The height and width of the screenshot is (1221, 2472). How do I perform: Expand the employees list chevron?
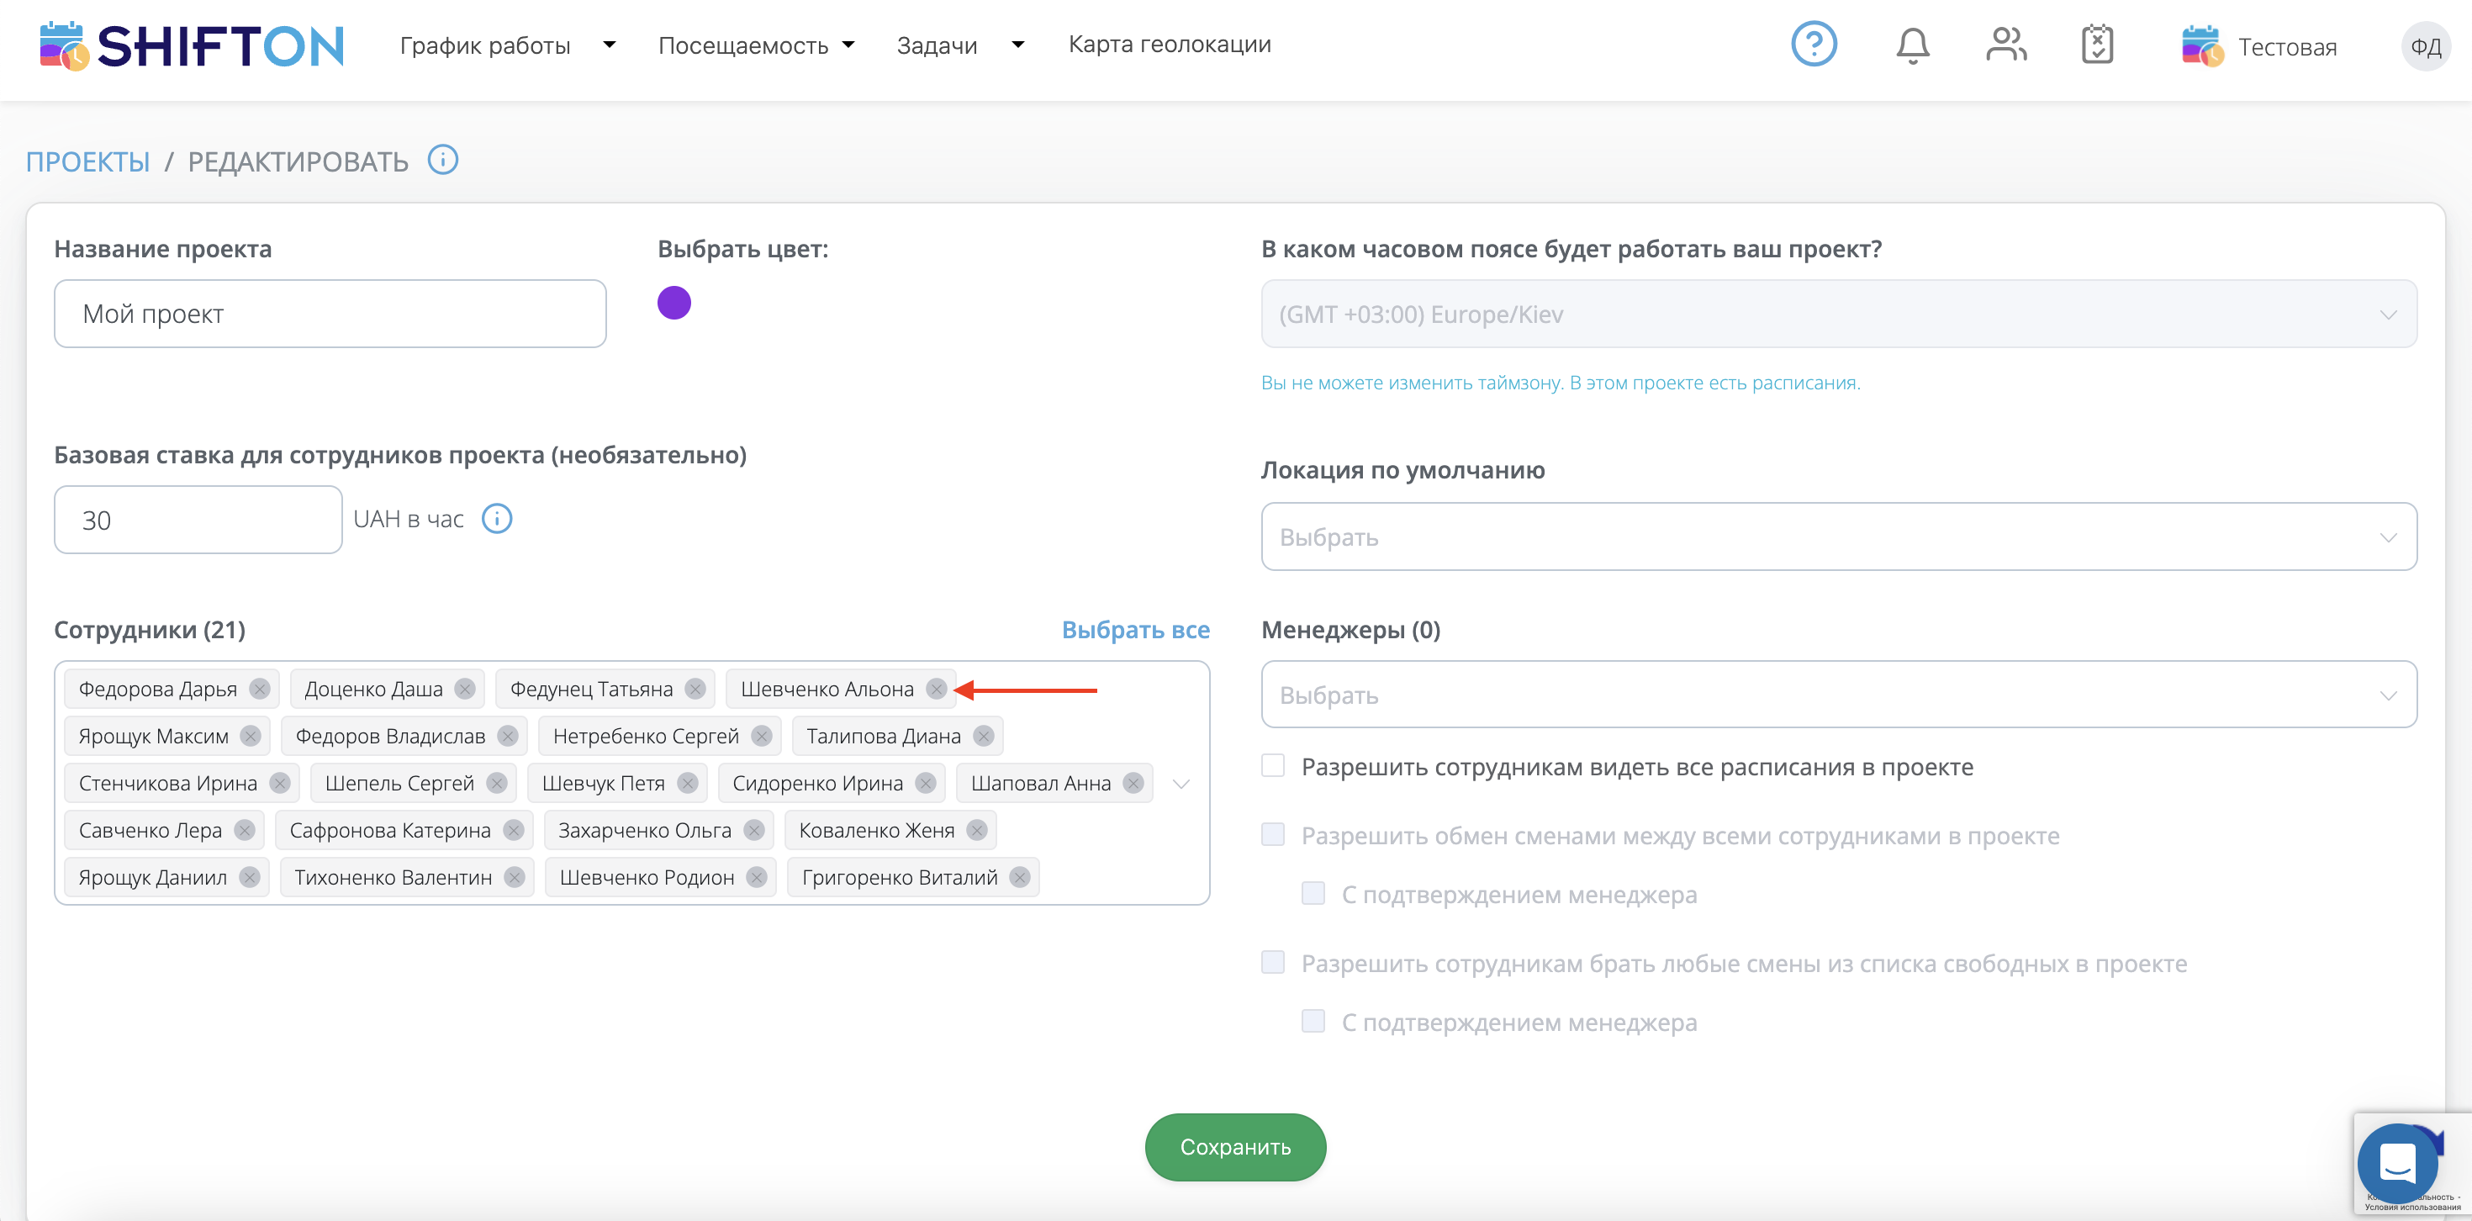[x=1181, y=785]
